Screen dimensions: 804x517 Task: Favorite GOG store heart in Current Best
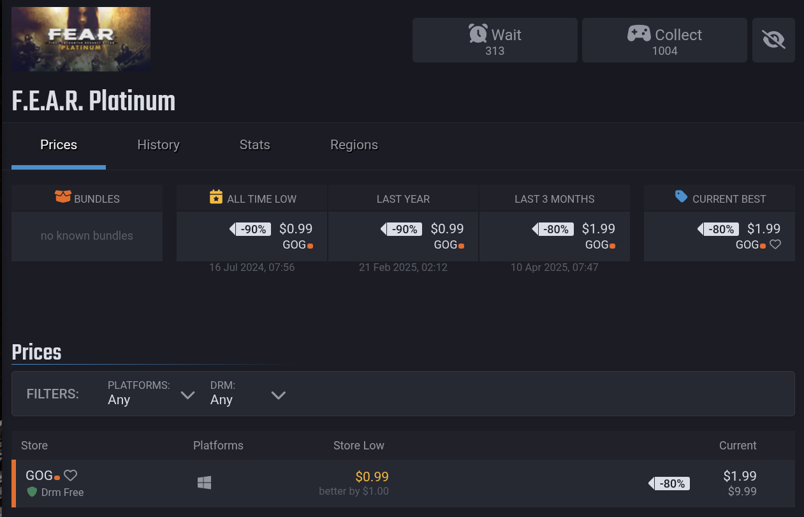775,244
